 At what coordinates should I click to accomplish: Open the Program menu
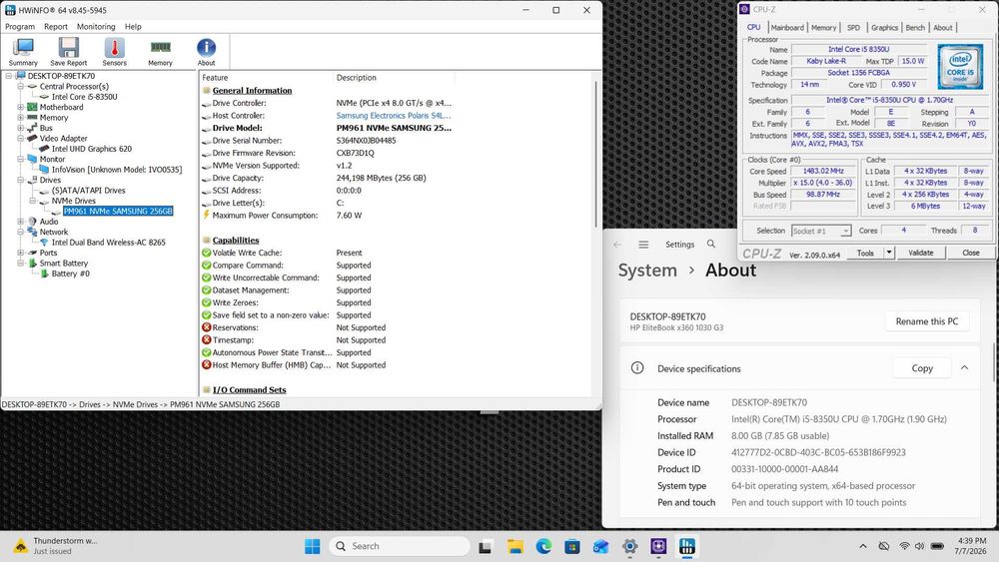(20, 27)
